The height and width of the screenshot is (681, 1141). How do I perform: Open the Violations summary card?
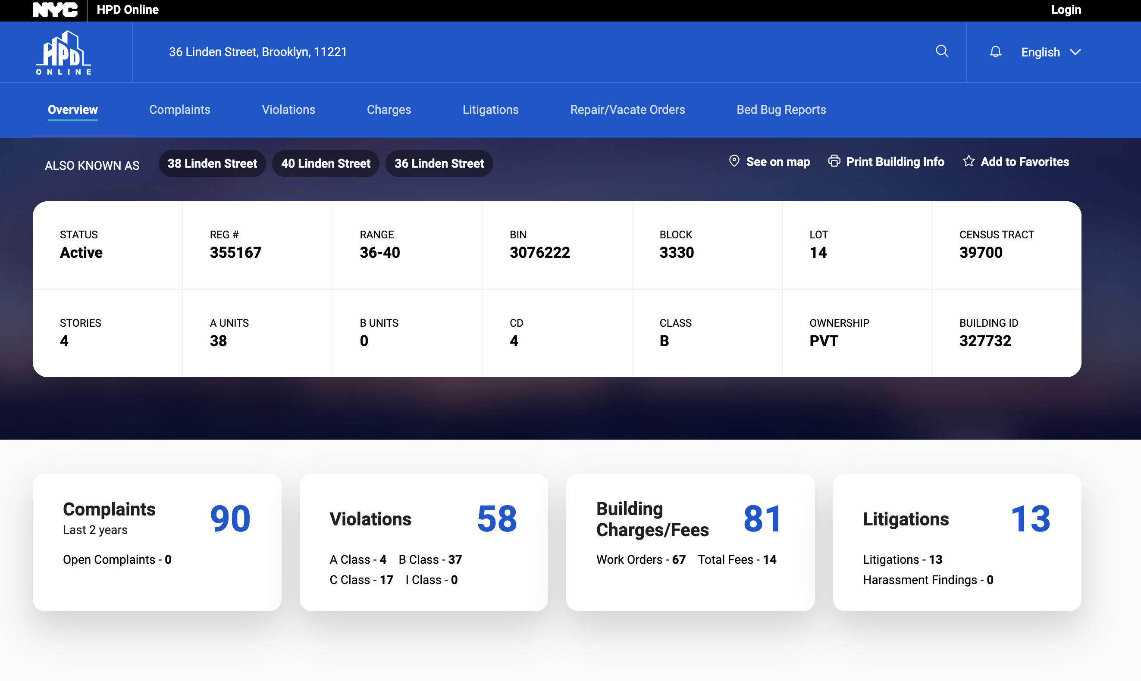(423, 542)
